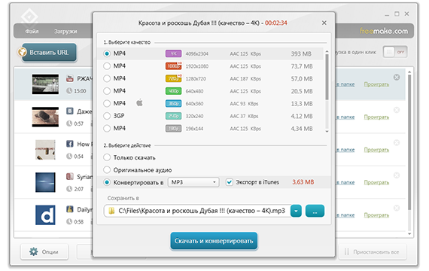
Task: Select the 'Только скачать' action radio
Action: (x=107, y=157)
